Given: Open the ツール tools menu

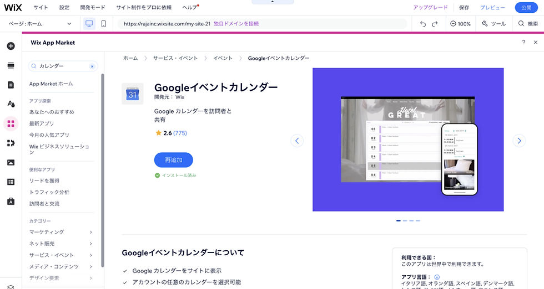Looking at the screenshot, I should [493, 24].
